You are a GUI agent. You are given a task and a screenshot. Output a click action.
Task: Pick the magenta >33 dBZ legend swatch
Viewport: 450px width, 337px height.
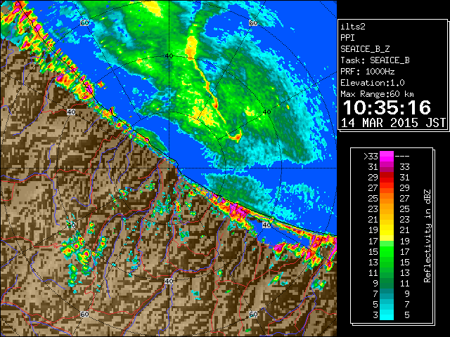[x=387, y=157]
